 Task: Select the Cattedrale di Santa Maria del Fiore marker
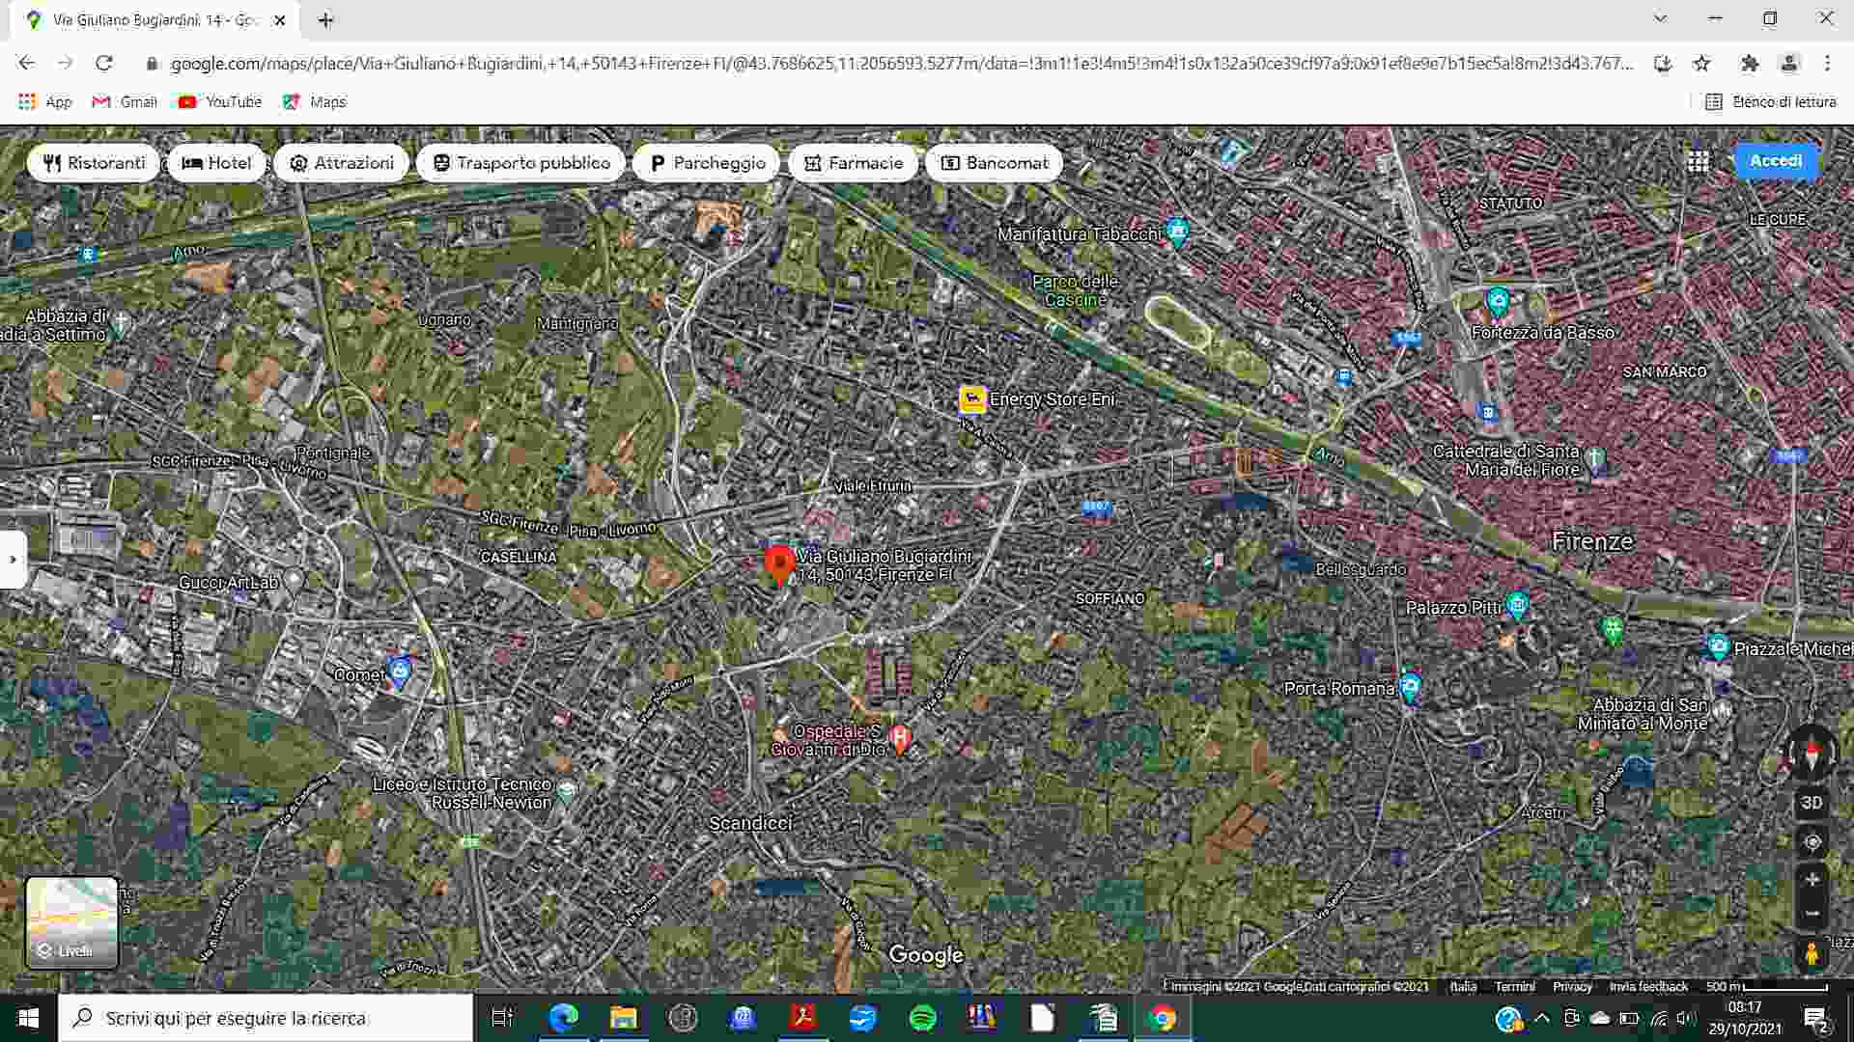[x=1595, y=458]
